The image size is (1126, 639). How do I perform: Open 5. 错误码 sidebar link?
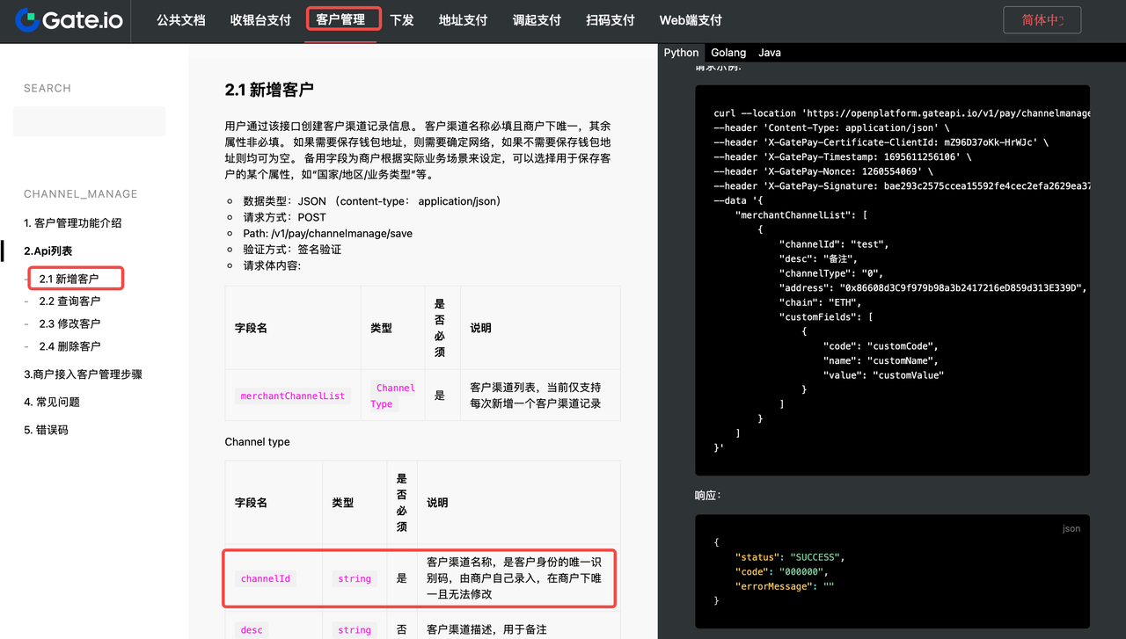[46, 430]
